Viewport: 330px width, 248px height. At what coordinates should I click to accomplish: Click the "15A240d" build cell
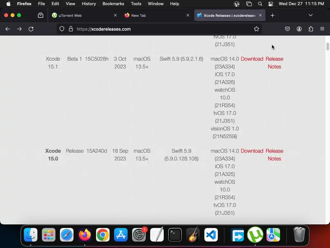[x=97, y=151]
